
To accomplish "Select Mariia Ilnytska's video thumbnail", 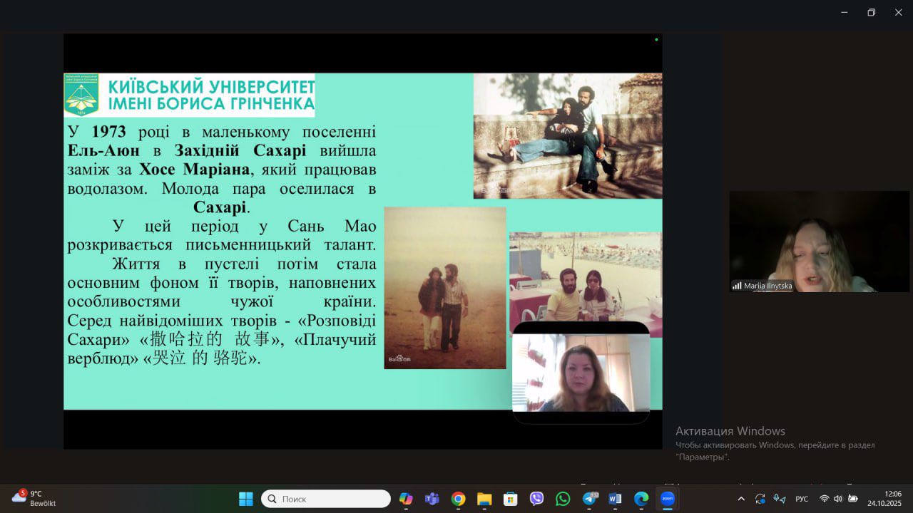I will [819, 242].
